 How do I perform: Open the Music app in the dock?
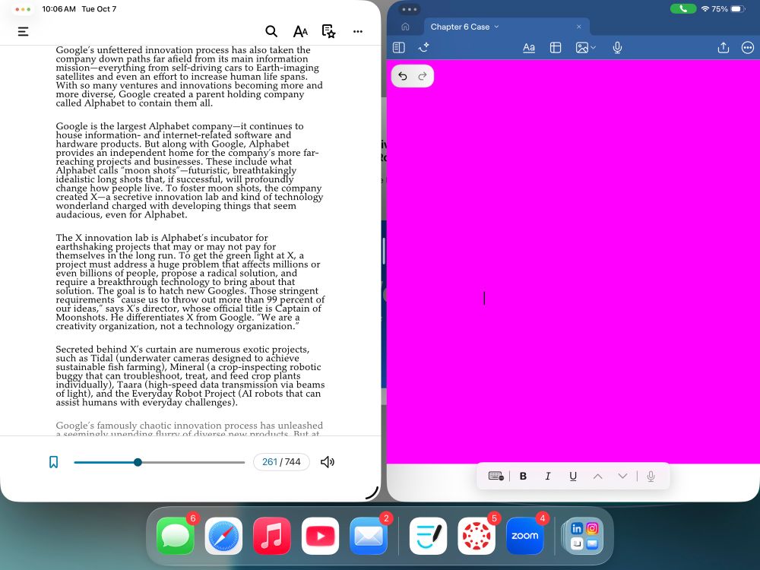[x=272, y=536]
